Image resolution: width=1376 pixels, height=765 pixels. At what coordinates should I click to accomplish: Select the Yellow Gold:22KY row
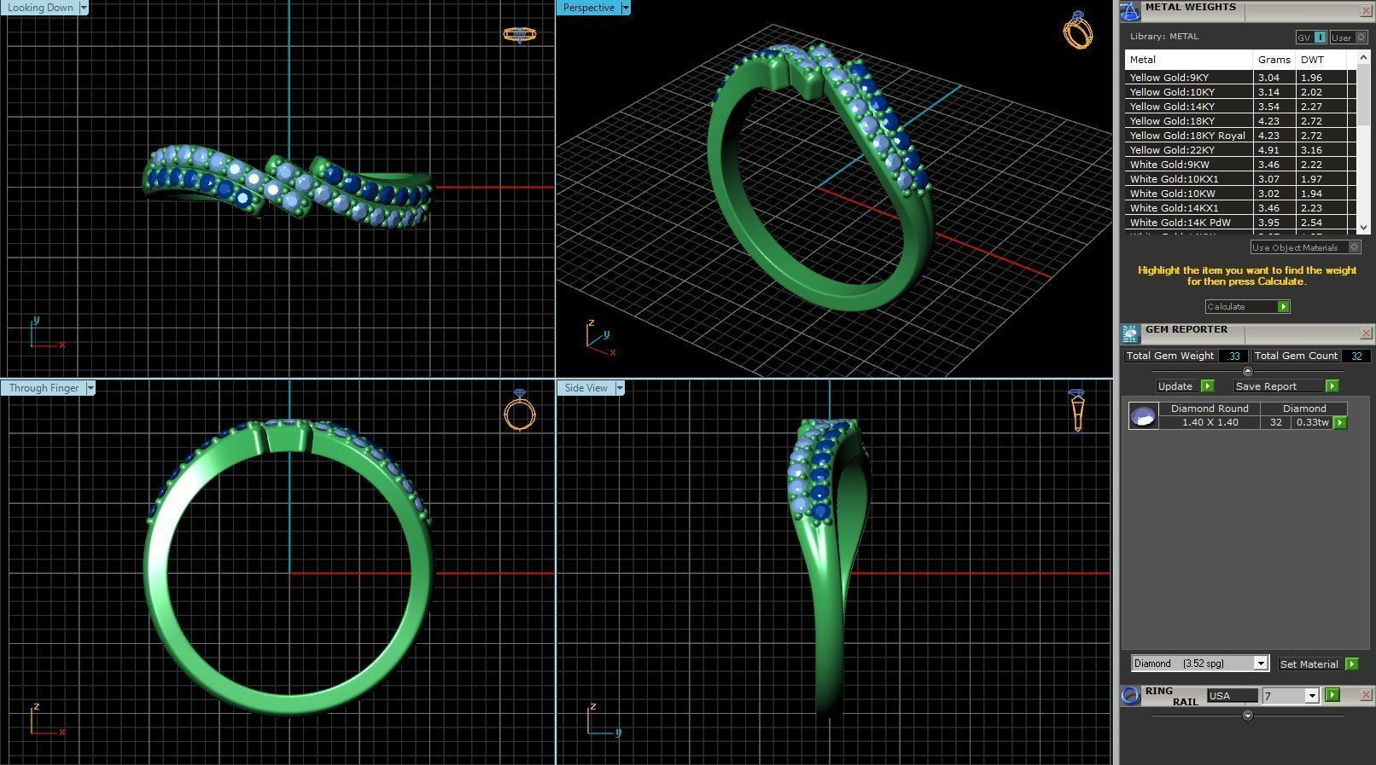(x=1240, y=150)
